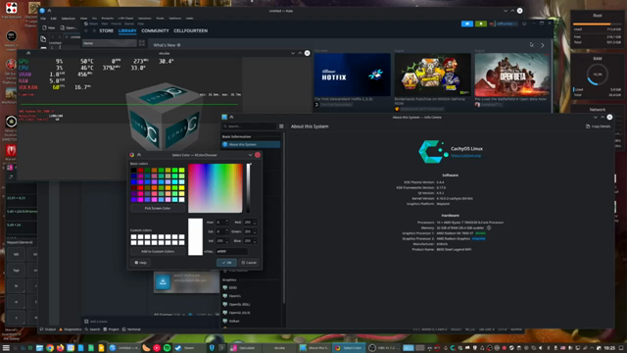The width and height of the screenshot is (627, 353).
Task: Click the HTML color input field
Action: (x=231, y=251)
